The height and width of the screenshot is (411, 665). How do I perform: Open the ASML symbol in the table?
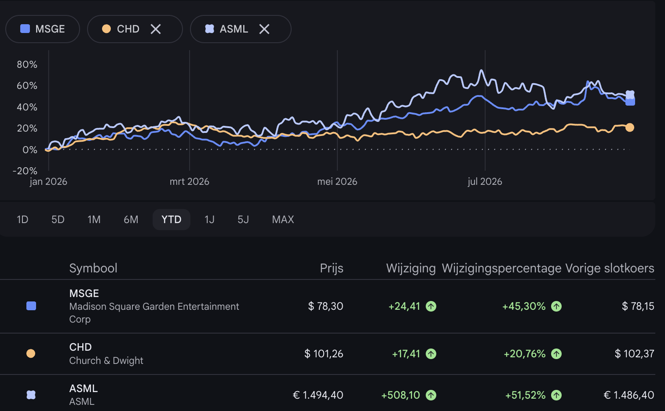pyautogui.click(x=84, y=389)
